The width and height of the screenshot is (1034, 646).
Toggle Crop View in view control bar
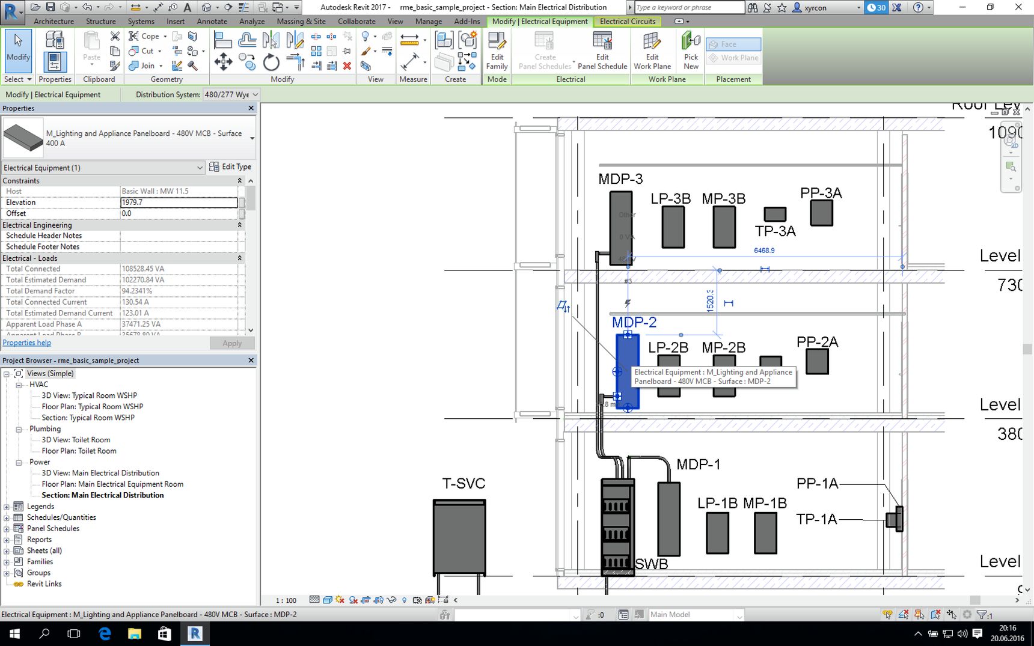366,600
